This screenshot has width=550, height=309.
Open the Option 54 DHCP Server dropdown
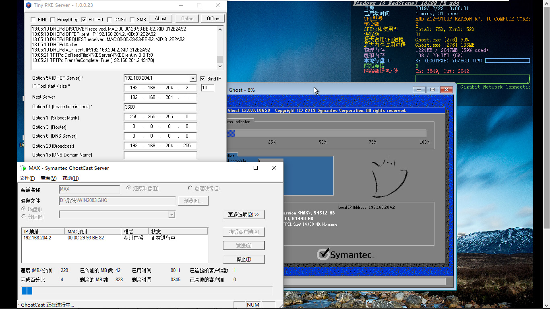[193, 78]
